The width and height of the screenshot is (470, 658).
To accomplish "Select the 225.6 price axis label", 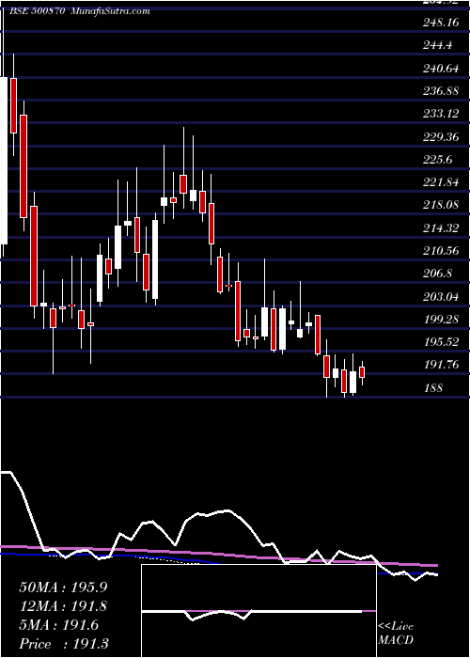I will pyautogui.click(x=438, y=159).
